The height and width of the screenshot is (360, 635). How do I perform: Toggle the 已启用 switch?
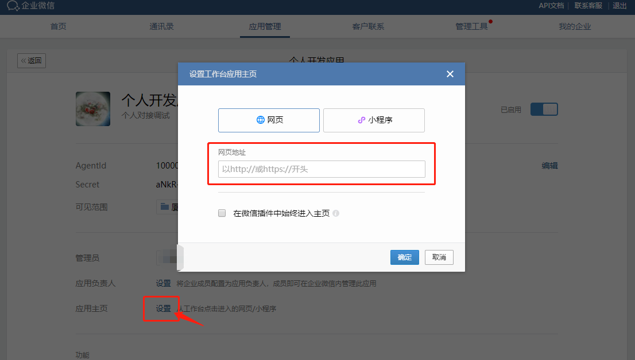click(x=544, y=109)
